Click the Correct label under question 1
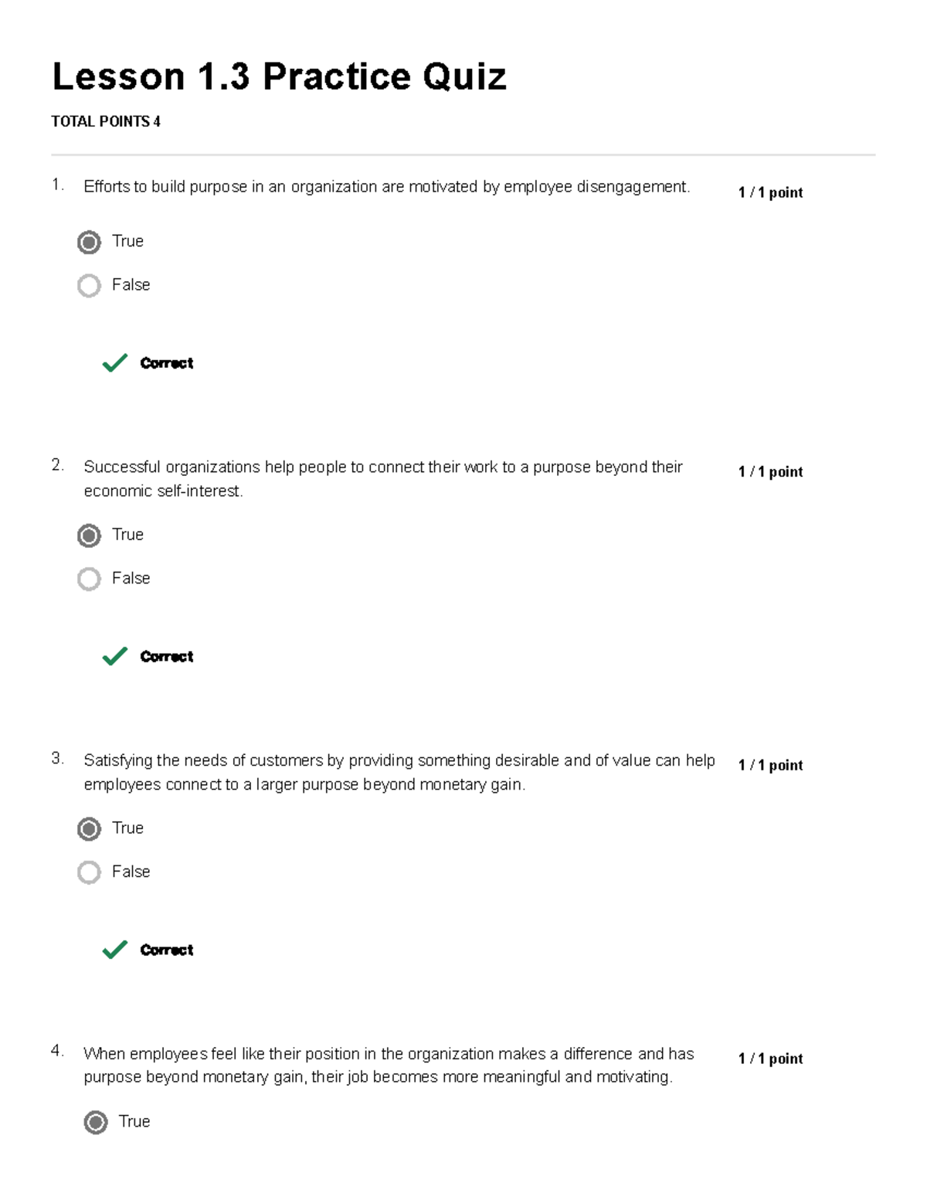 [165, 362]
